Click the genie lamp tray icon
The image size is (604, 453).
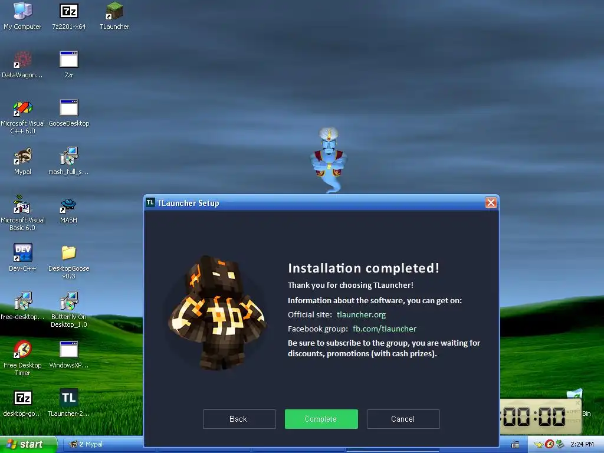[x=539, y=445]
